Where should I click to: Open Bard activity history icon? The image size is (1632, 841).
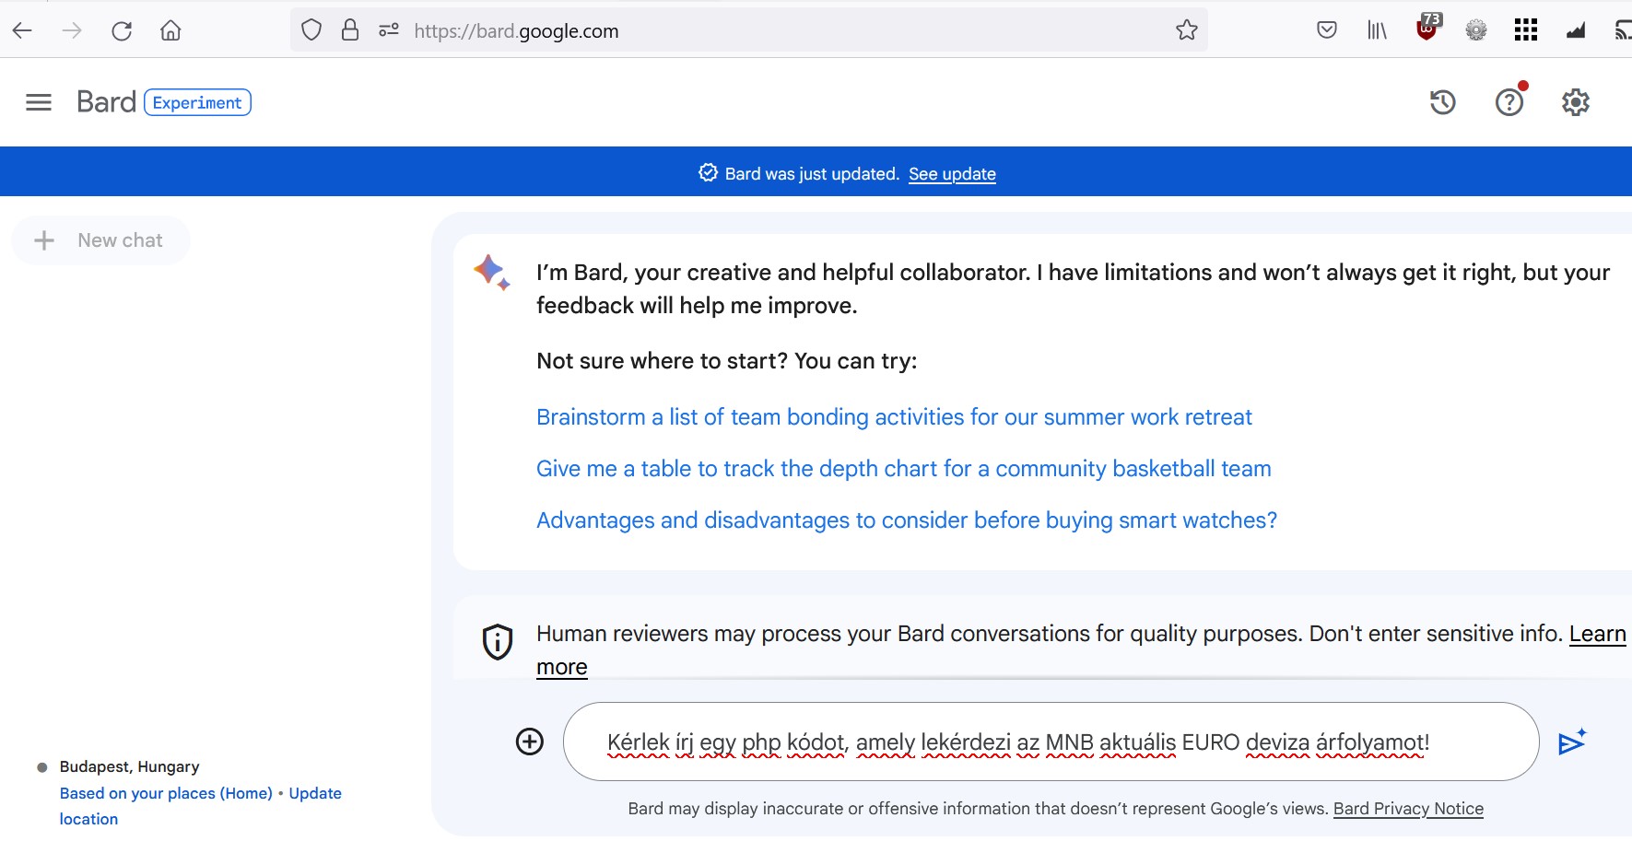pos(1443,102)
